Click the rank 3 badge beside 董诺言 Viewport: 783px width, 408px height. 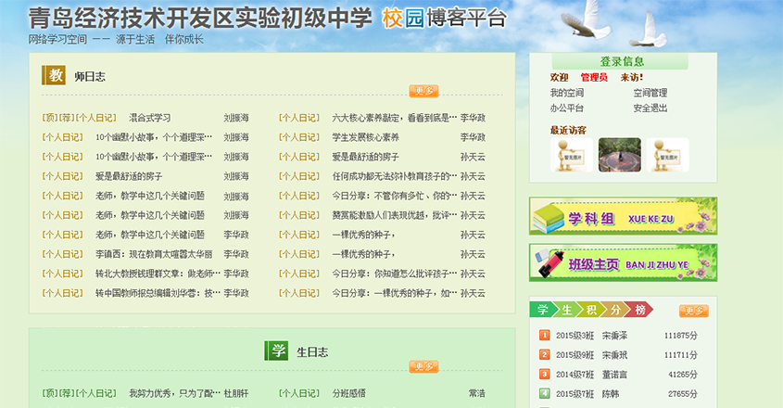[x=544, y=375]
